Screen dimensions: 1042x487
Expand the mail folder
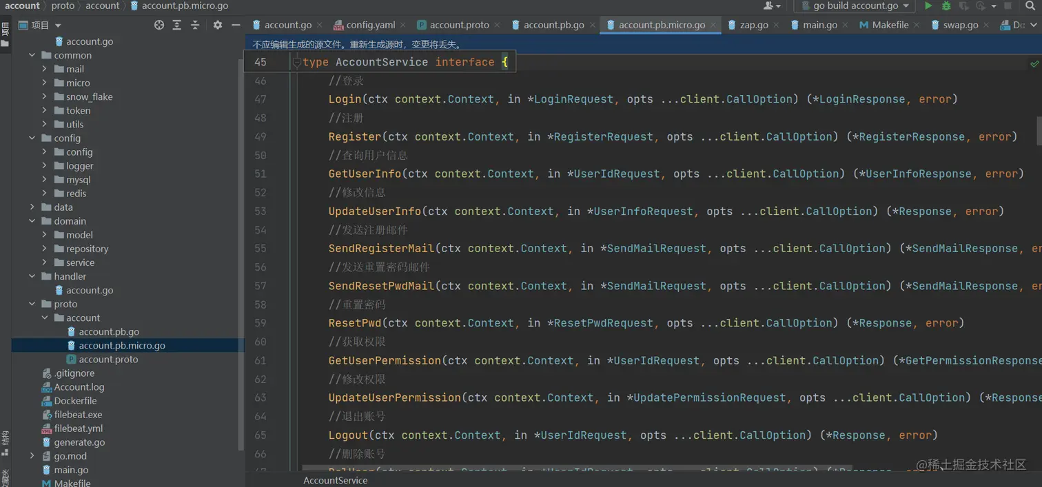(44, 69)
